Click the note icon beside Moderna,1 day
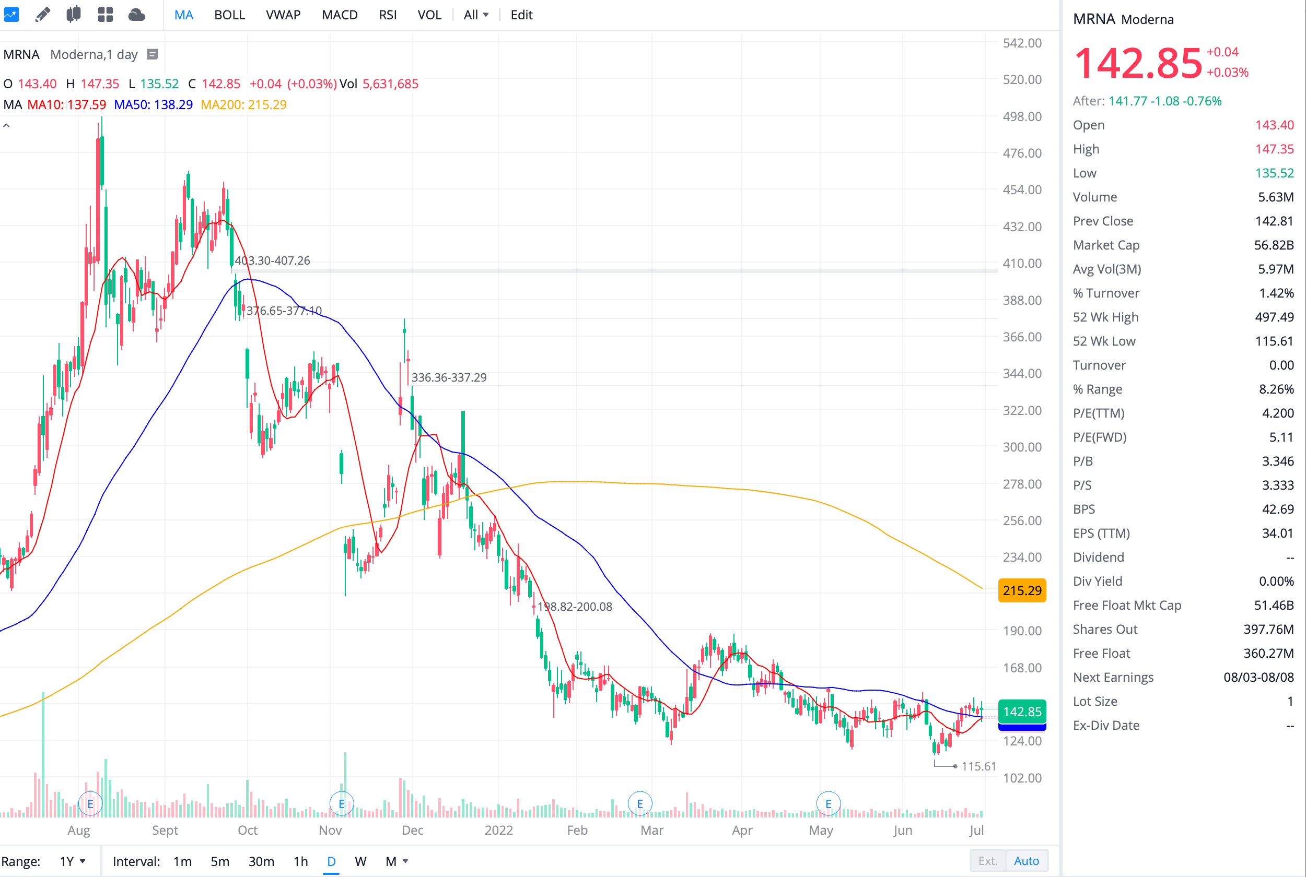 click(152, 54)
